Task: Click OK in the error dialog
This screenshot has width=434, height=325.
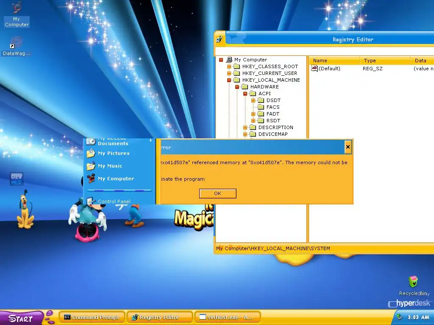Action: (x=217, y=193)
